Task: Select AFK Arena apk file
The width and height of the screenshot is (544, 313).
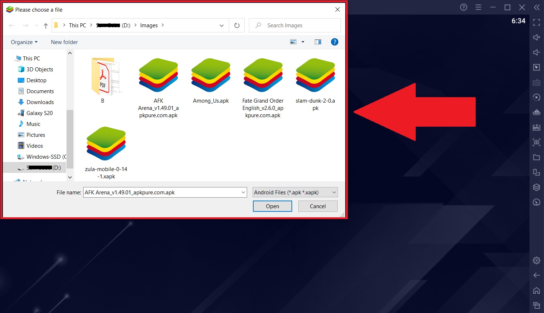Action: tap(158, 88)
